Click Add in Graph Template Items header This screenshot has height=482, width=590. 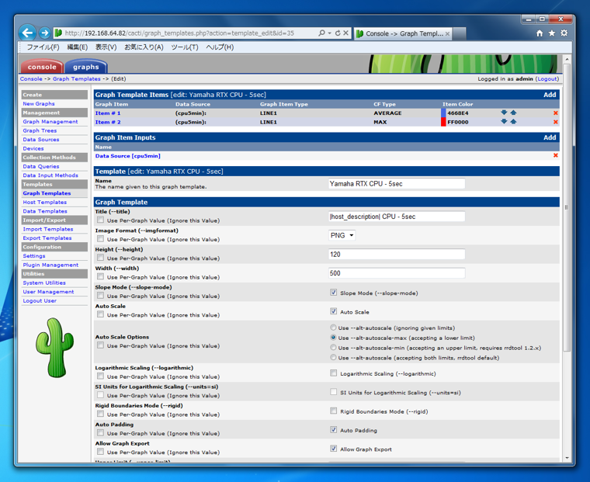click(550, 95)
